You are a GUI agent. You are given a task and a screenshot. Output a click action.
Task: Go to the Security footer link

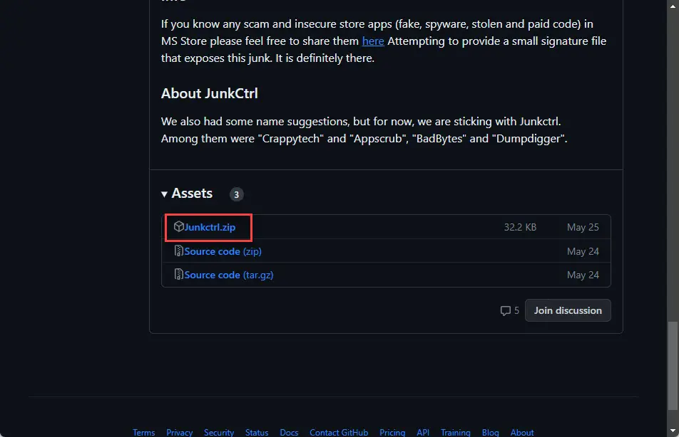click(219, 432)
